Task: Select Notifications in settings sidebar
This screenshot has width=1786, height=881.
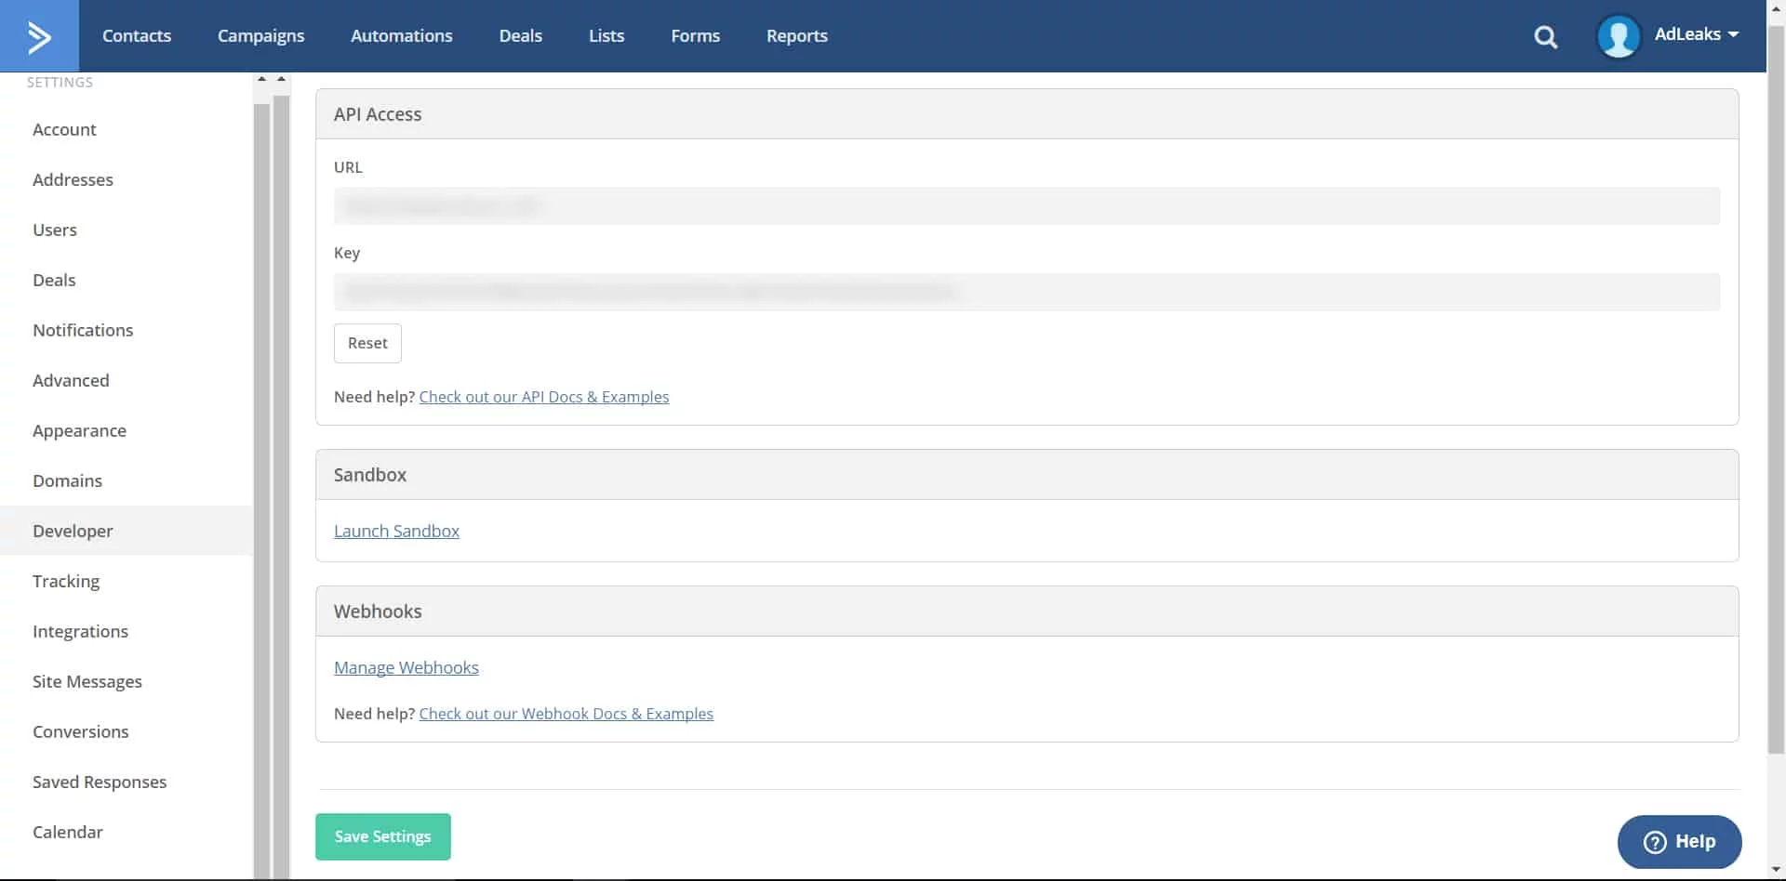Action: pyautogui.click(x=127, y=330)
